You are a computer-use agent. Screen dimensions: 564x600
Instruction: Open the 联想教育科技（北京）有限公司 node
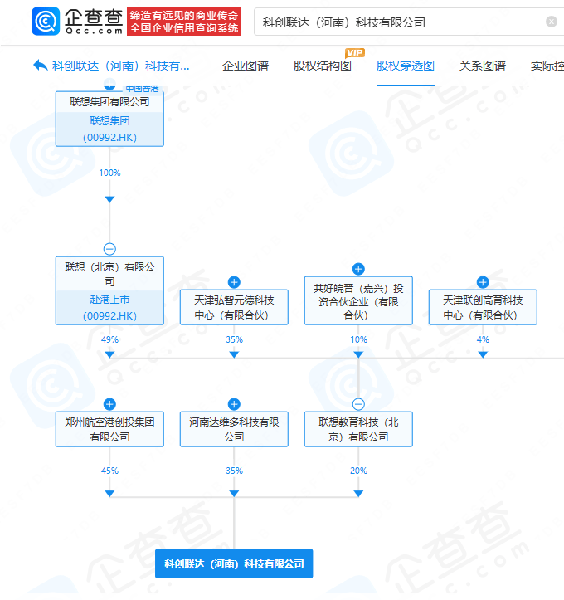tap(358, 429)
